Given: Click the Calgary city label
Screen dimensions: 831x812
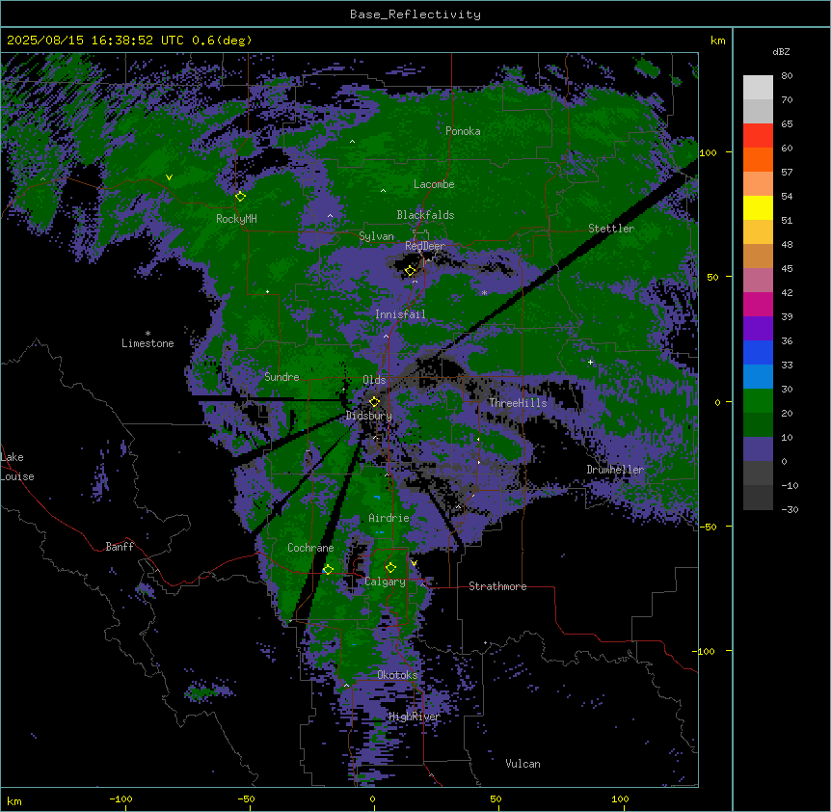Looking at the screenshot, I should pos(386,582).
